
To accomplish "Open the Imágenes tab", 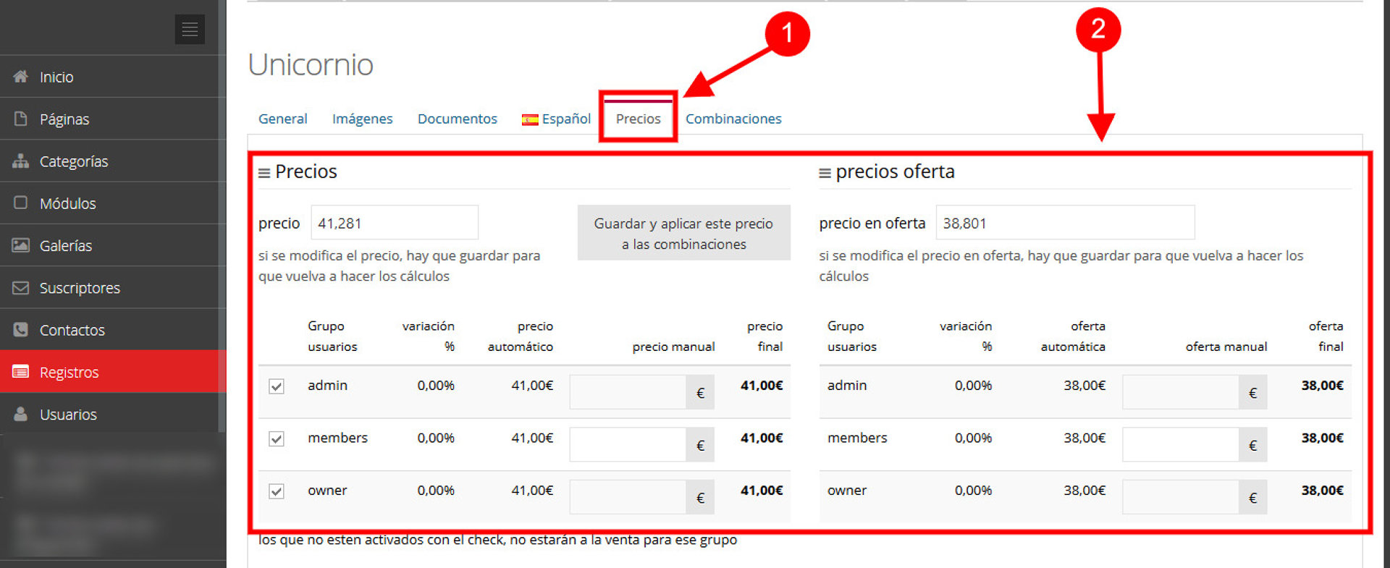I will [x=362, y=119].
